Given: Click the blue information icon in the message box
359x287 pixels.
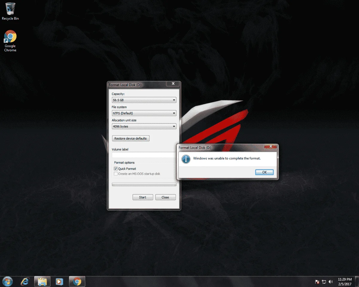Looking at the screenshot, I should 186,159.
